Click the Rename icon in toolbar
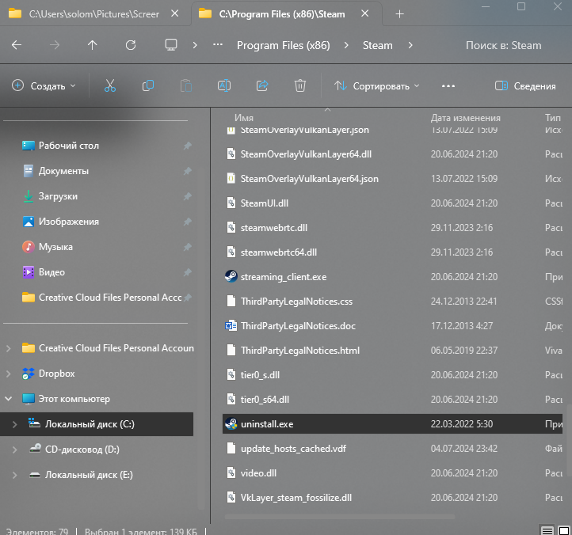Image resolution: width=572 pixels, height=535 pixels. pyautogui.click(x=224, y=86)
